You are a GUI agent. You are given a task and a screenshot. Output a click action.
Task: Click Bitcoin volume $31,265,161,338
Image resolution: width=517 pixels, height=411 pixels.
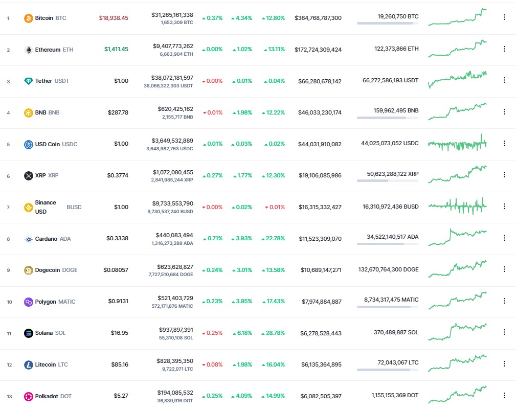tap(172, 15)
